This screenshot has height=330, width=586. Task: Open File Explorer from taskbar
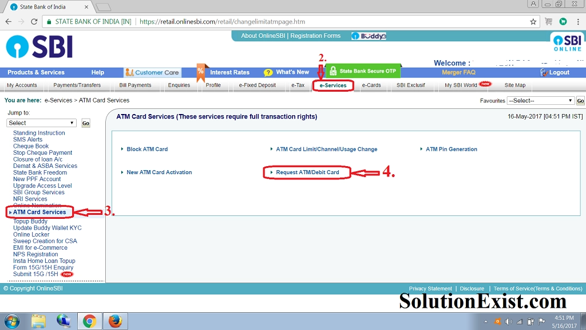tap(38, 321)
